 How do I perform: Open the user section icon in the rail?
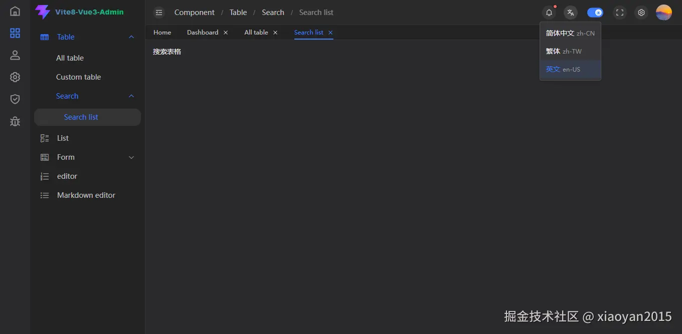15,55
